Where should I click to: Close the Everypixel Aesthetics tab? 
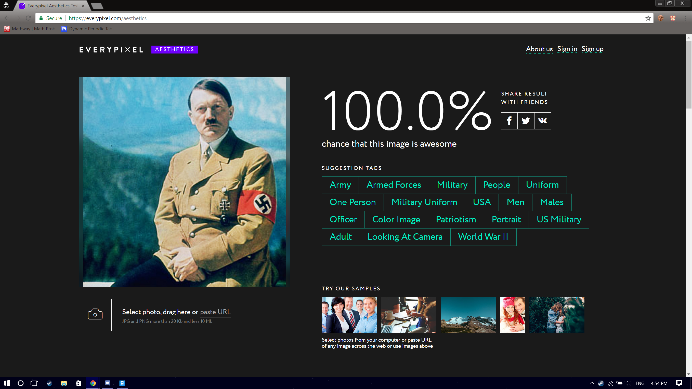coord(83,6)
